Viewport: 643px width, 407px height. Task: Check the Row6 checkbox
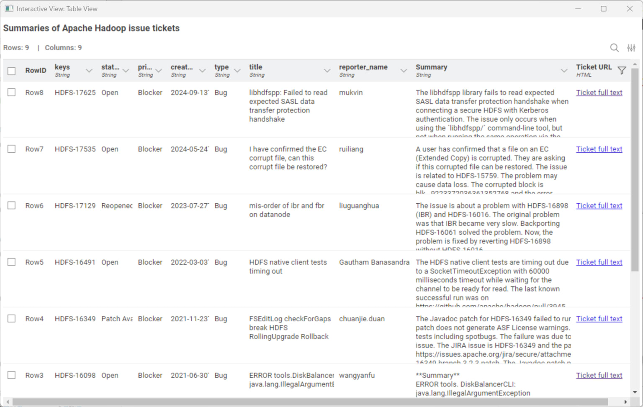pos(12,205)
